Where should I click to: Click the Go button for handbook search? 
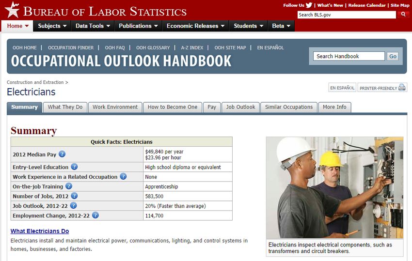[393, 56]
